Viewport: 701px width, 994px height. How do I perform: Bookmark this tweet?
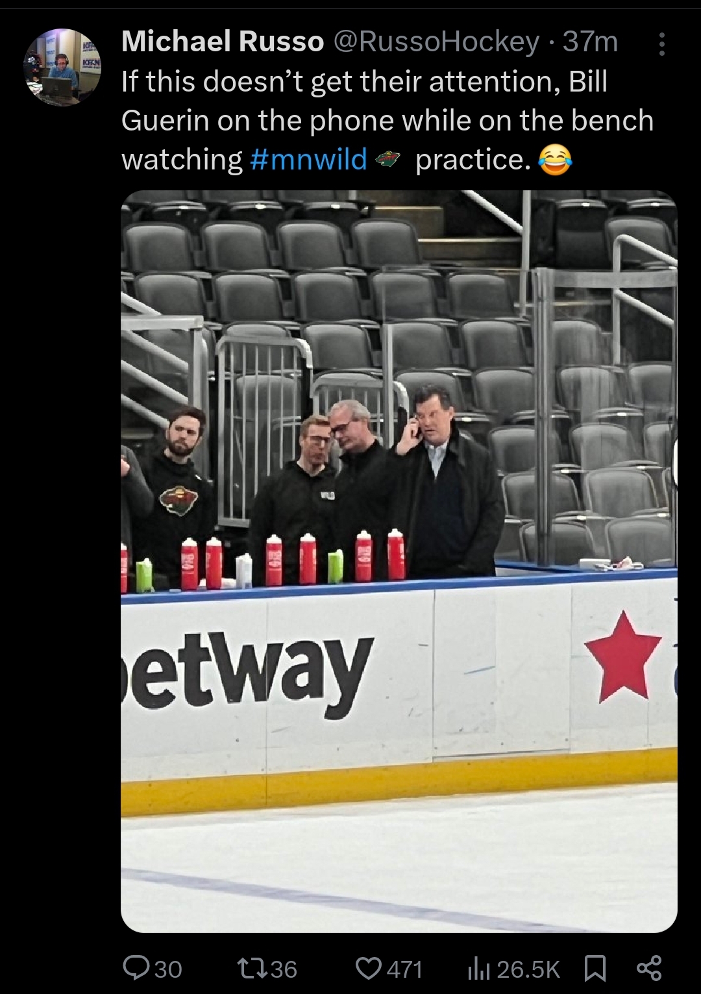tap(595, 969)
